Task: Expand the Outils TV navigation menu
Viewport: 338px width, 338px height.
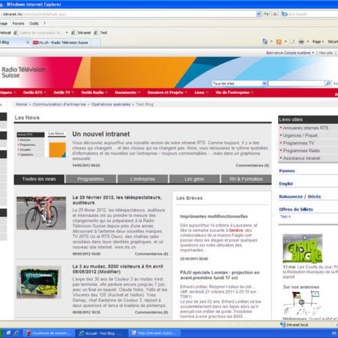Action: tap(64, 93)
